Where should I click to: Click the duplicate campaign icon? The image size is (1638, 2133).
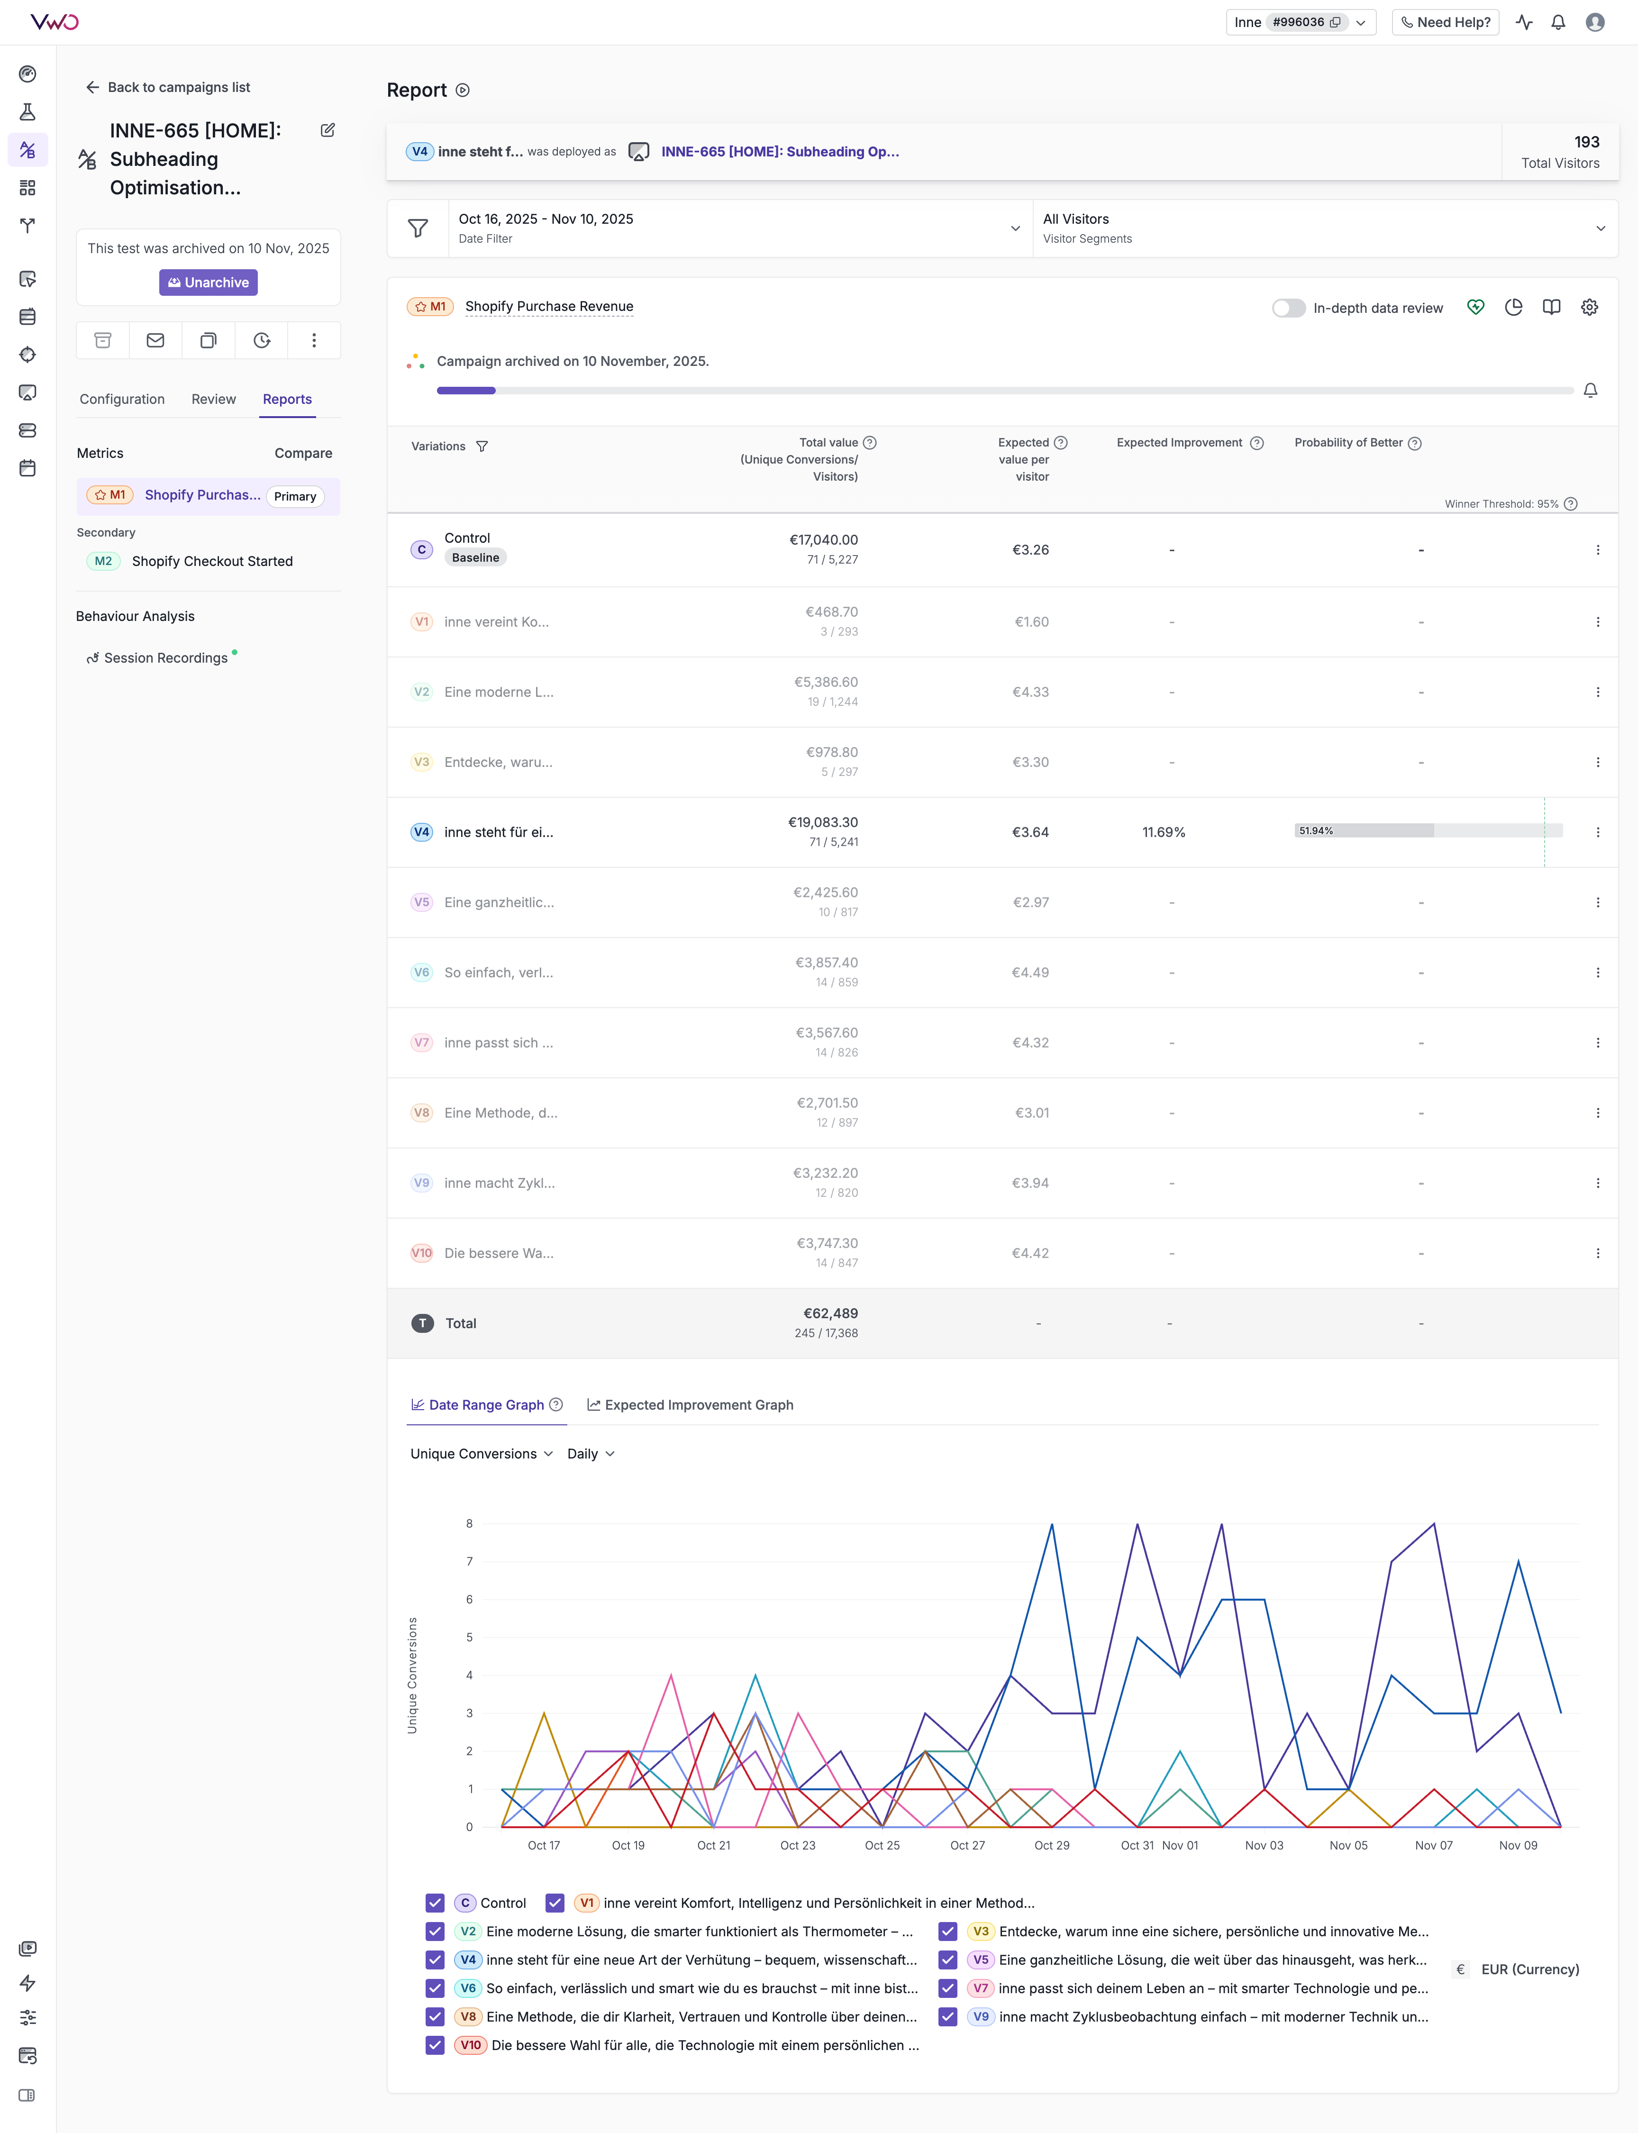point(208,340)
